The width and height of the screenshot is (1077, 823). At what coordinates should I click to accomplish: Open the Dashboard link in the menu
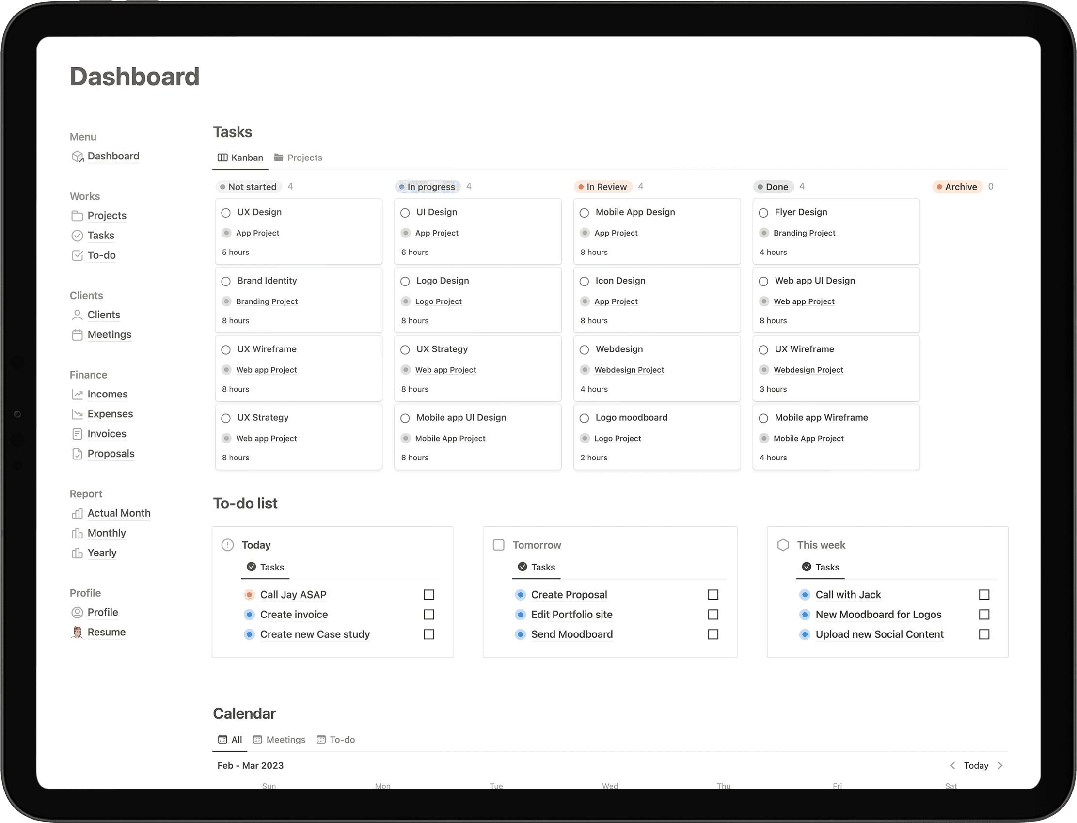point(113,156)
